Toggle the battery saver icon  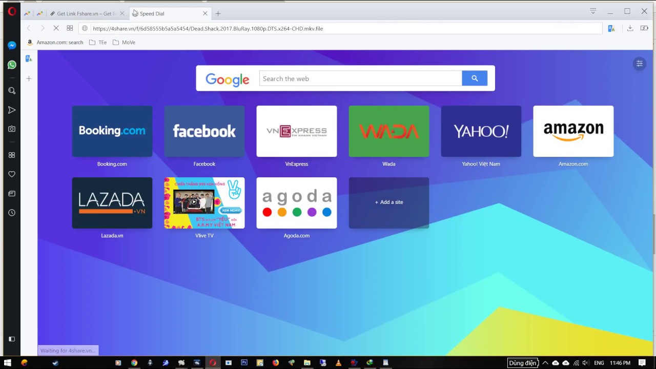(x=644, y=28)
